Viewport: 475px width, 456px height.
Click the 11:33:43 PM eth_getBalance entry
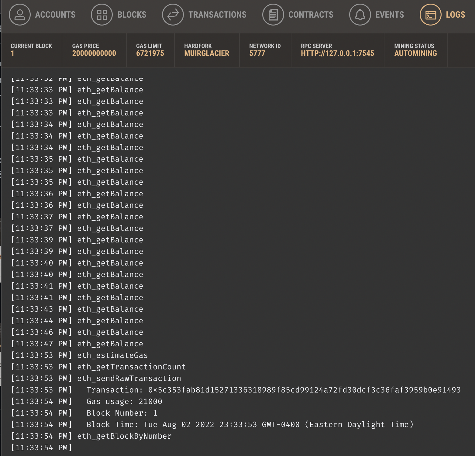[x=77, y=309]
